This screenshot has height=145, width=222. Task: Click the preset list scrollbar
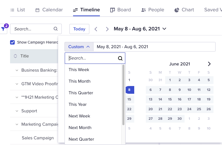click(123, 95)
